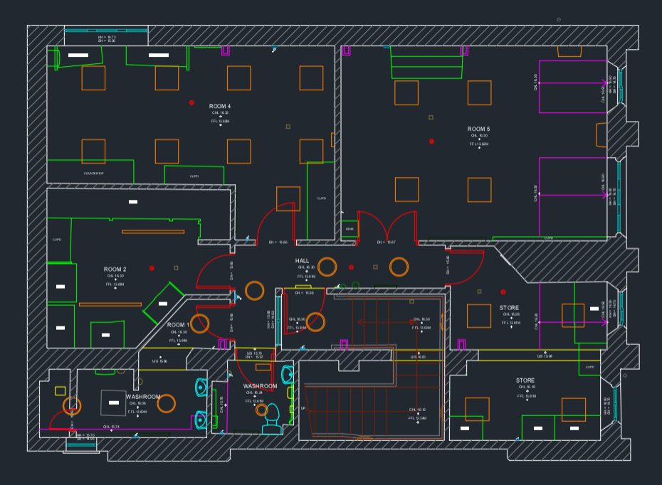Select the ROOM 5 label text
This screenshot has width=662, height=485.
coord(478,129)
